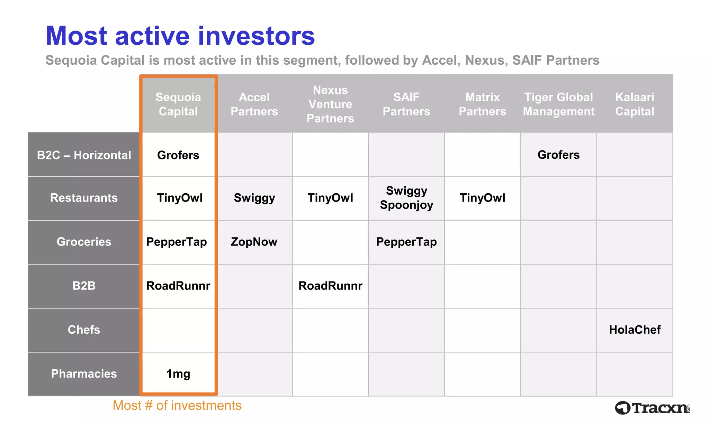This screenshot has width=709, height=425.
Task: Select the Sequoia Capital column header
Action: (178, 104)
